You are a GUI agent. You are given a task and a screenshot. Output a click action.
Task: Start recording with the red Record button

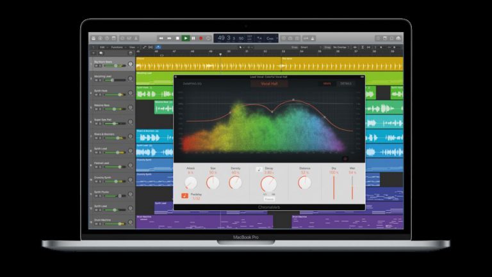(x=201, y=38)
